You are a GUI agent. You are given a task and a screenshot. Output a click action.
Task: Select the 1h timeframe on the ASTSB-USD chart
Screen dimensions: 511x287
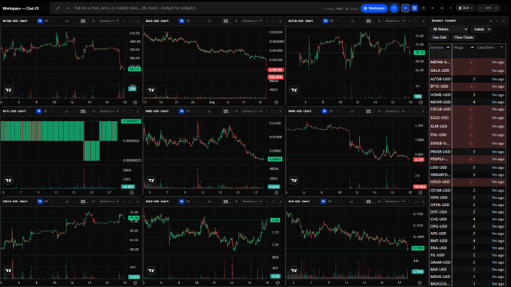click(x=326, y=21)
